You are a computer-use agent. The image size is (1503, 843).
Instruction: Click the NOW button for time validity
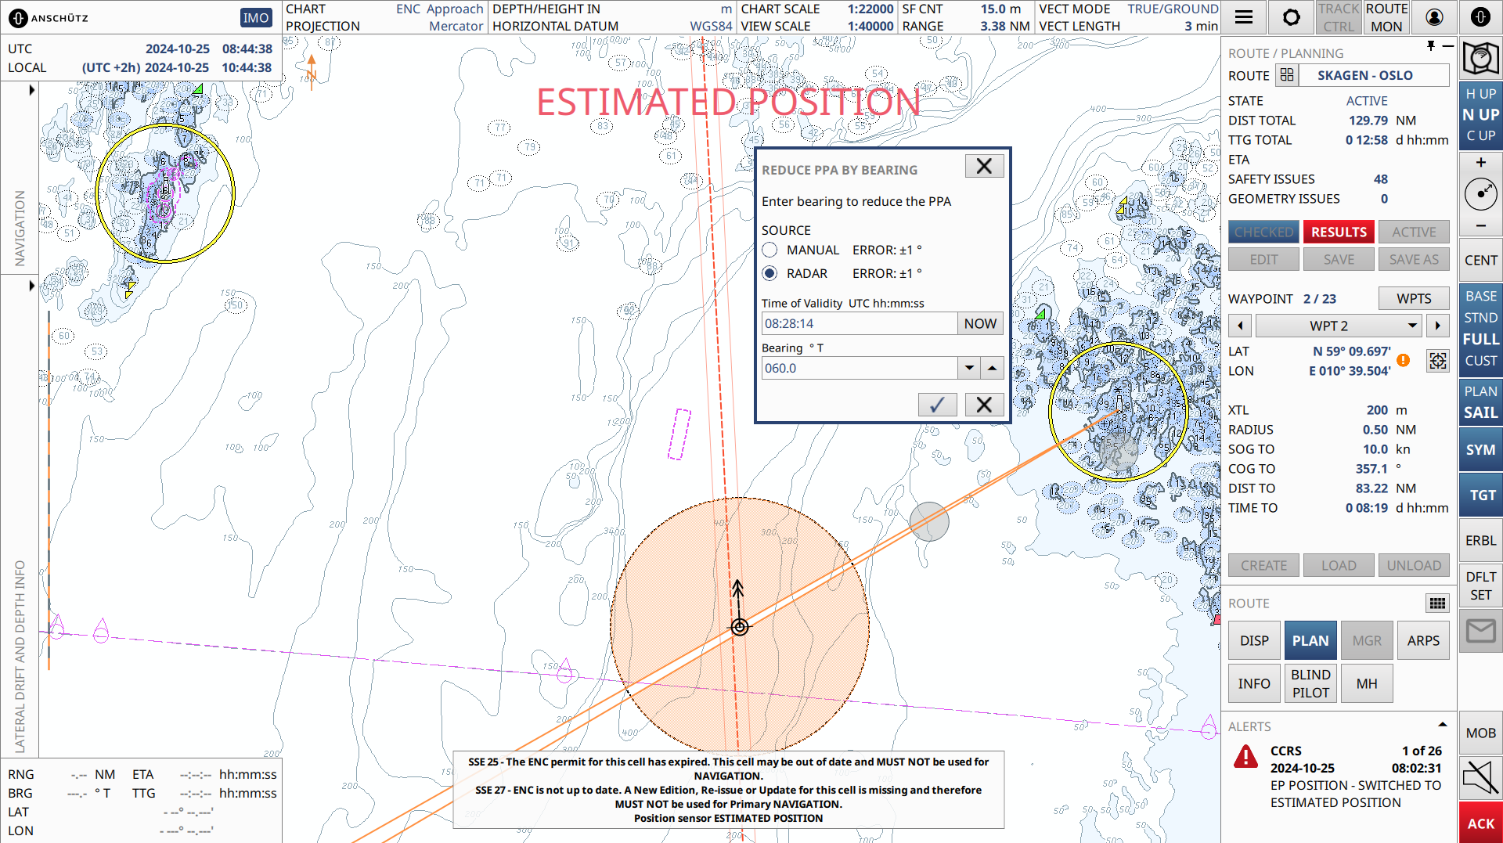(x=980, y=322)
